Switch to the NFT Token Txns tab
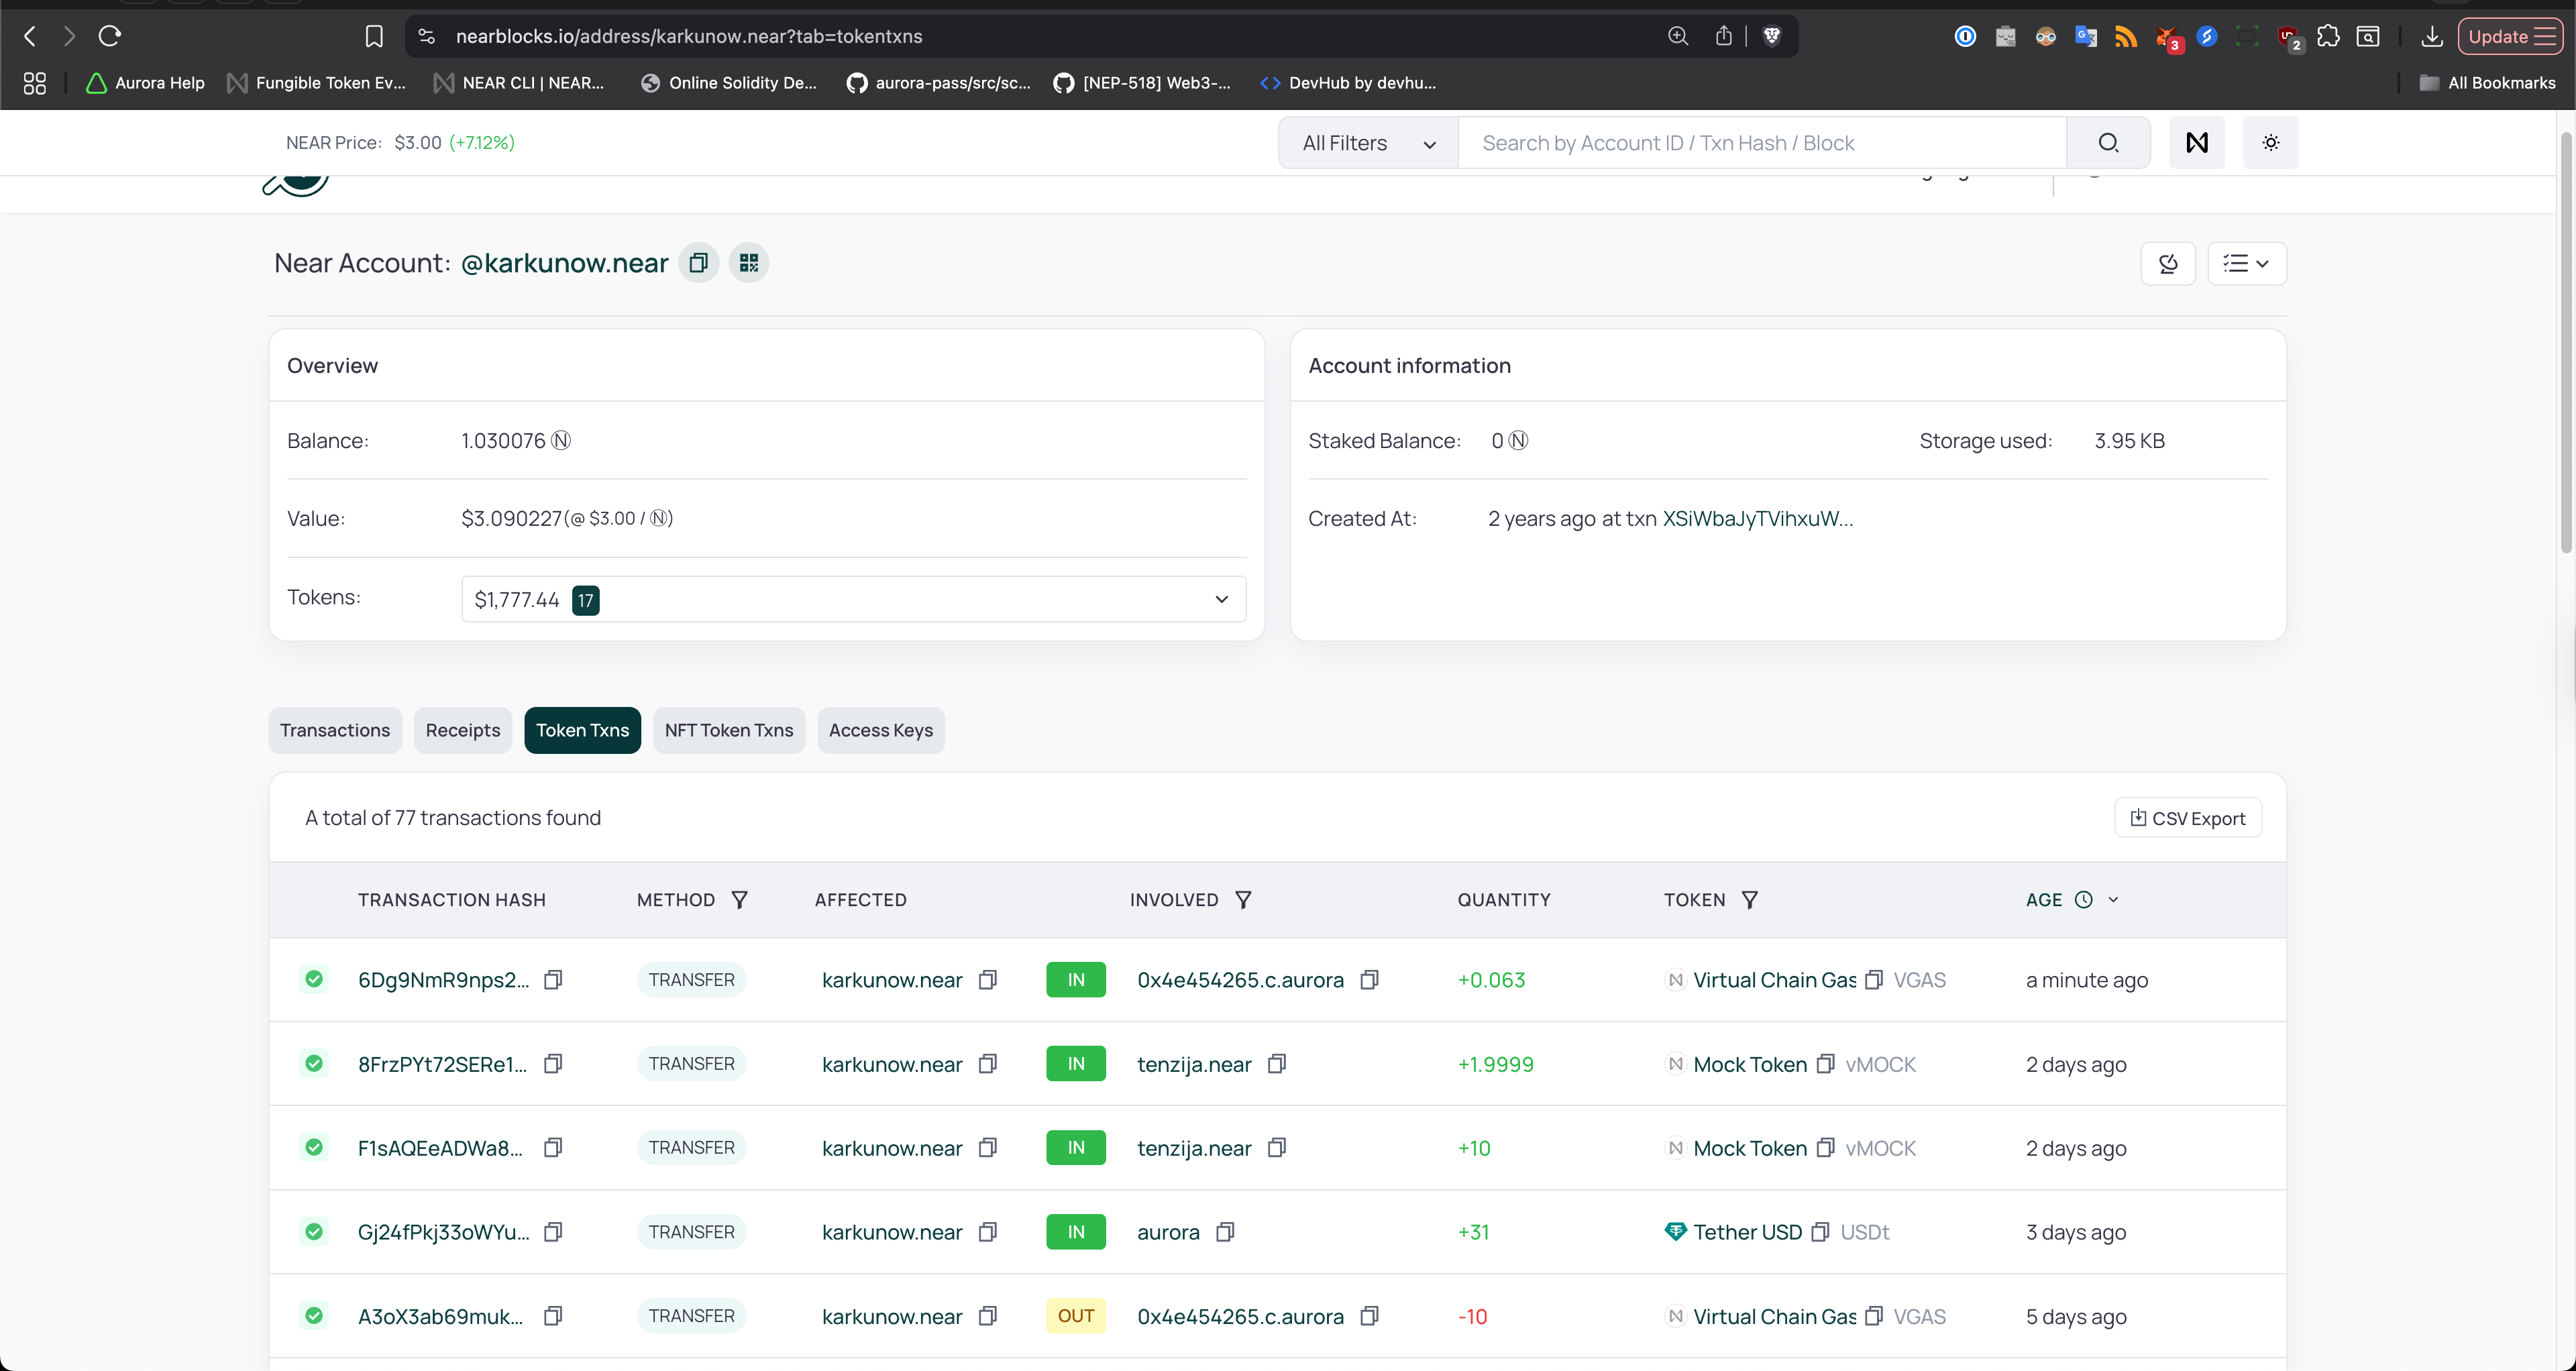Screen dimensions: 2576x1371 (x=728, y=730)
